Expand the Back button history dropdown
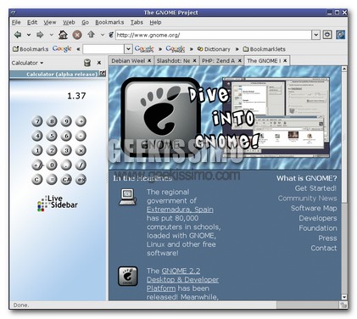 (x=29, y=35)
